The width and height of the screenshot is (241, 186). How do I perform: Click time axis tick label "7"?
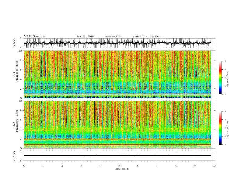click(157, 166)
